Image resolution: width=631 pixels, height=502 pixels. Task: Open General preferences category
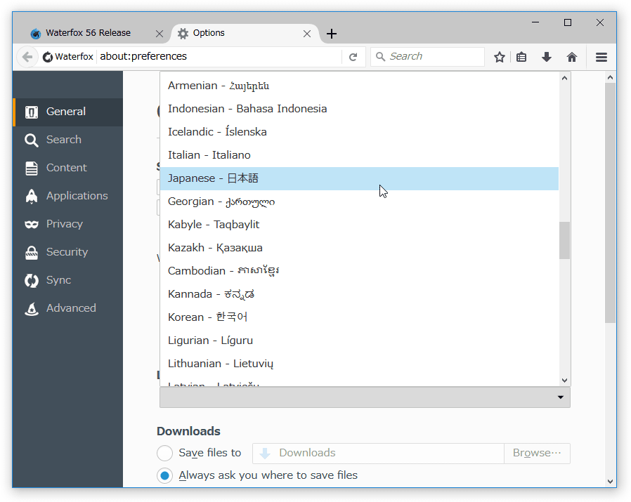tap(67, 112)
